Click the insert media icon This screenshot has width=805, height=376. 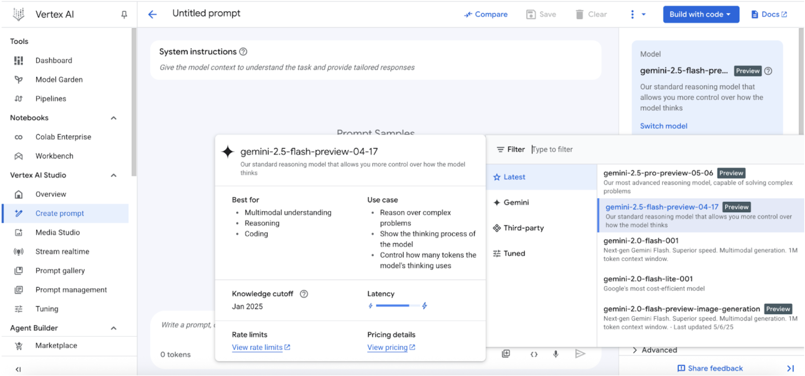pos(506,354)
